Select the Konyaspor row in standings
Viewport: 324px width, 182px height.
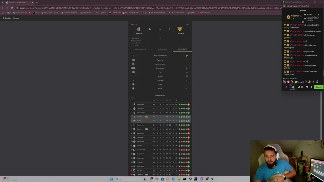[160, 154]
